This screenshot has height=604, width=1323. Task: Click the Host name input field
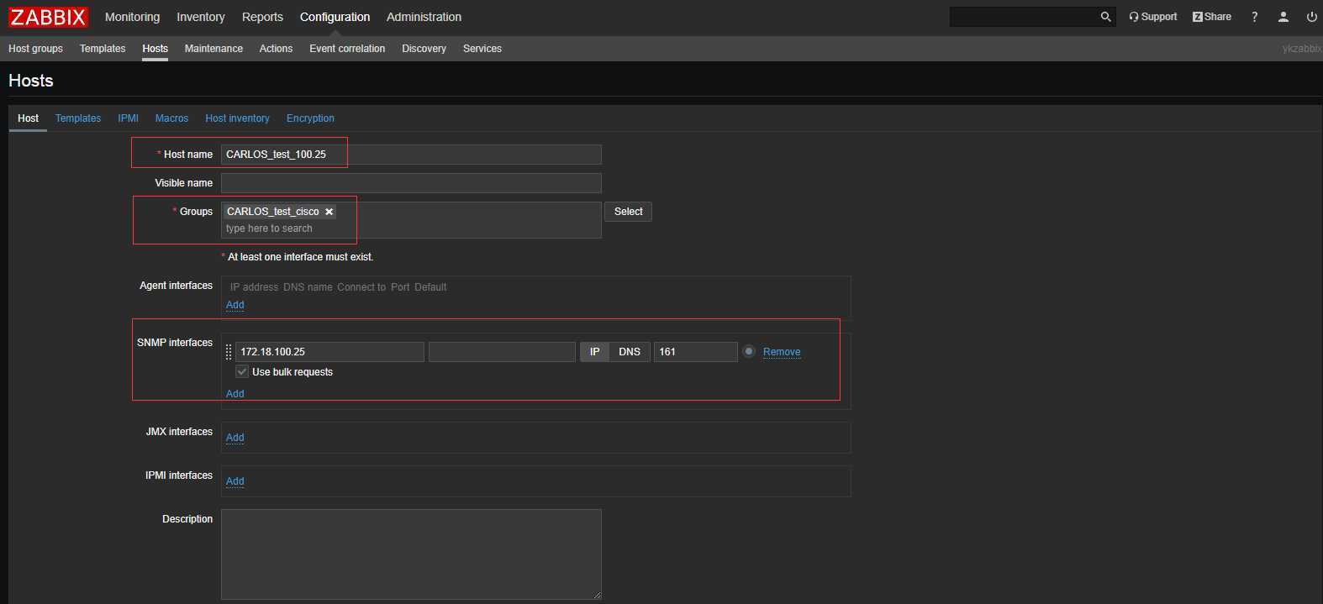411,155
